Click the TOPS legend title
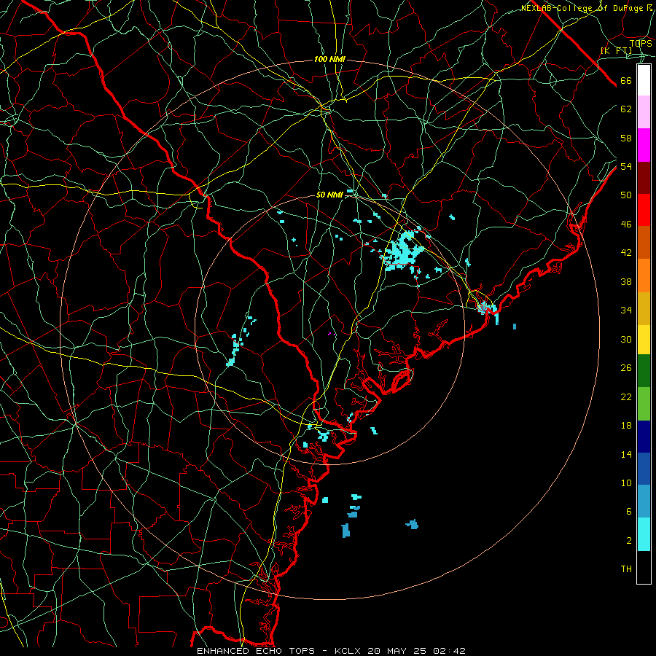The image size is (656, 656). tap(641, 43)
